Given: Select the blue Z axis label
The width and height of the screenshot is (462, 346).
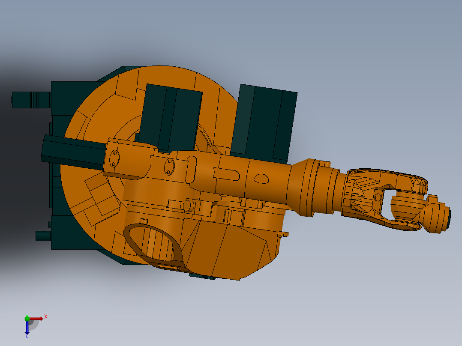Looking at the screenshot, I should tap(27, 337).
